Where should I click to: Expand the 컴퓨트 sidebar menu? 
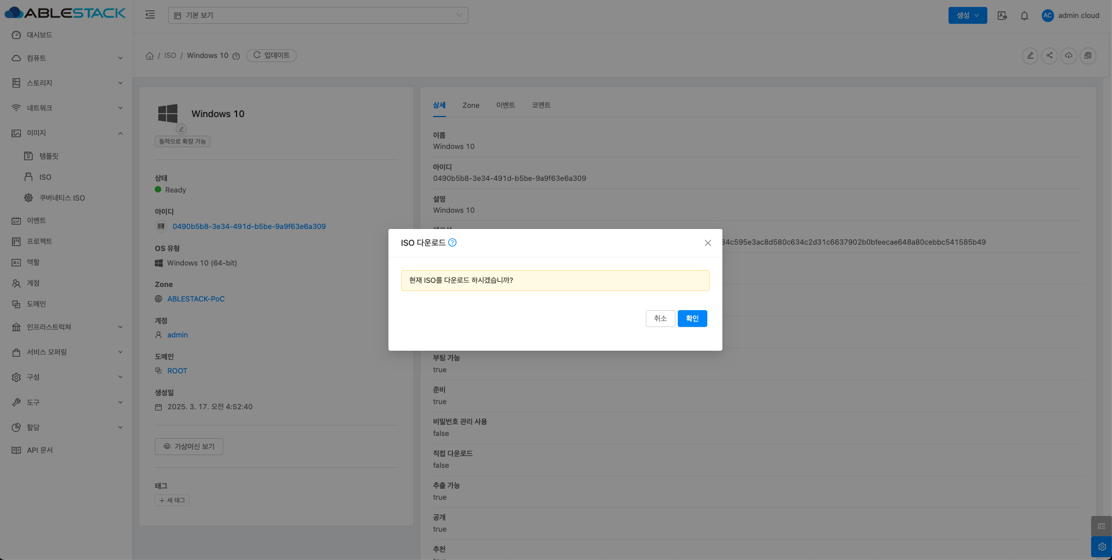(67, 58)
